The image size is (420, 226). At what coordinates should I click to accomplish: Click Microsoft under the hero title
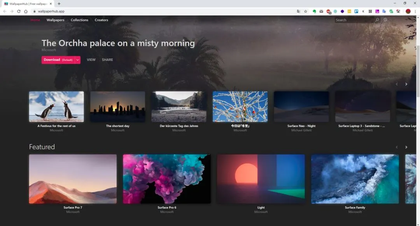coord(49,50)
